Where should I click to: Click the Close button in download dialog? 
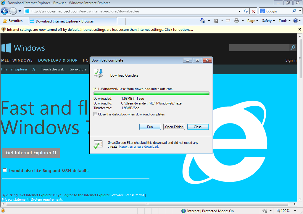(198, 127)
